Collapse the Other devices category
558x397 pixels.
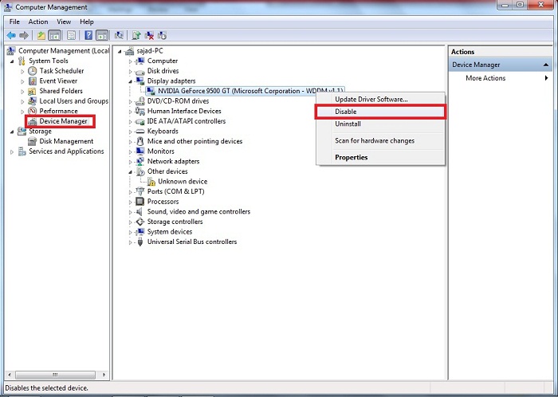[131, 172]
